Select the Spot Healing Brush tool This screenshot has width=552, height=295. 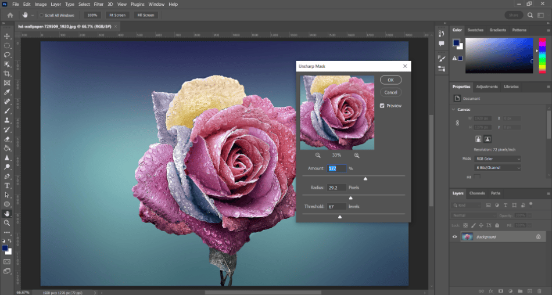pos(7,102)
